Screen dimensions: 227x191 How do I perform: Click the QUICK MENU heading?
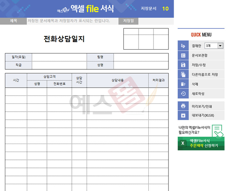tap(201, 35)
